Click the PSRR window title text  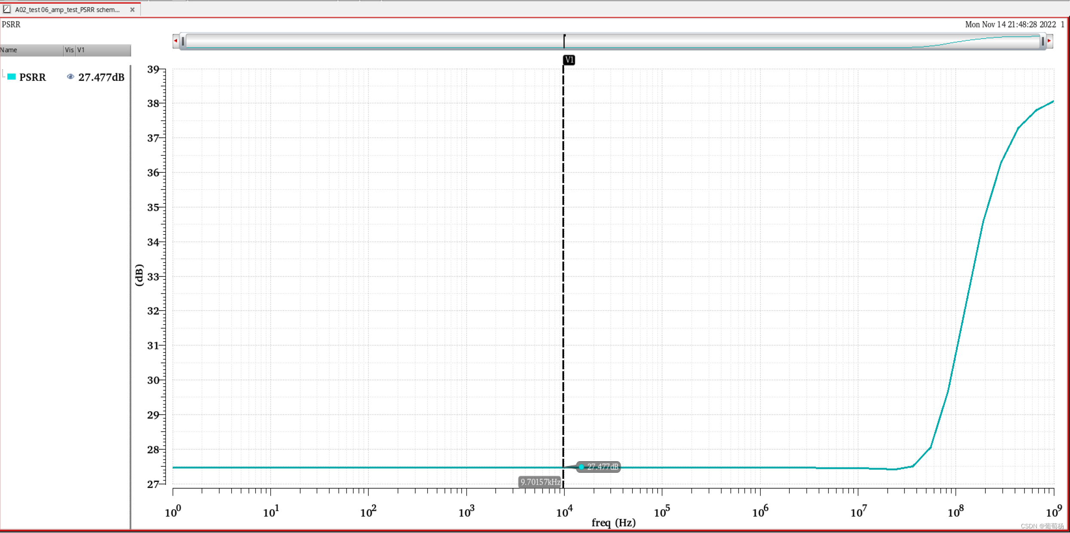[x=11, y=25]
